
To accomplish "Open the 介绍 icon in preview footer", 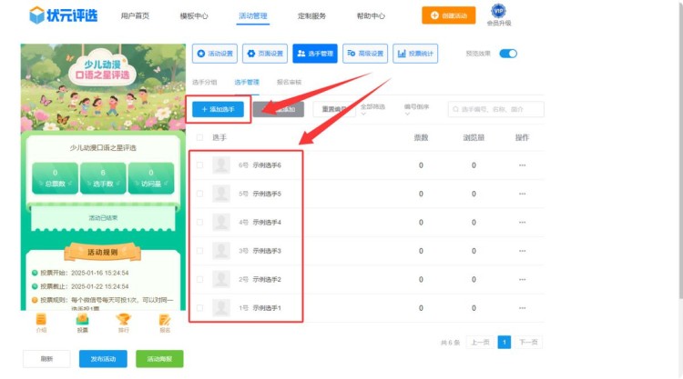I will point(41,320).
